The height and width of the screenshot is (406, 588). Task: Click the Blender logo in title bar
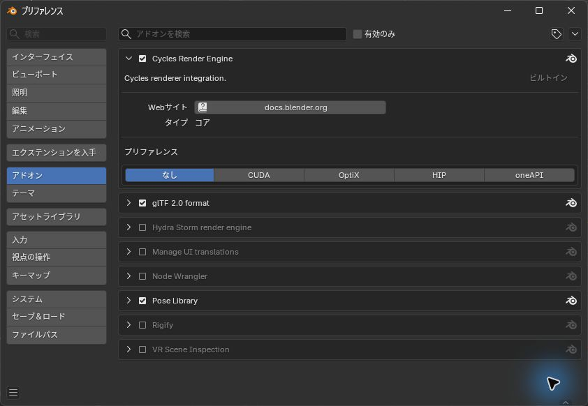[12, 11]
